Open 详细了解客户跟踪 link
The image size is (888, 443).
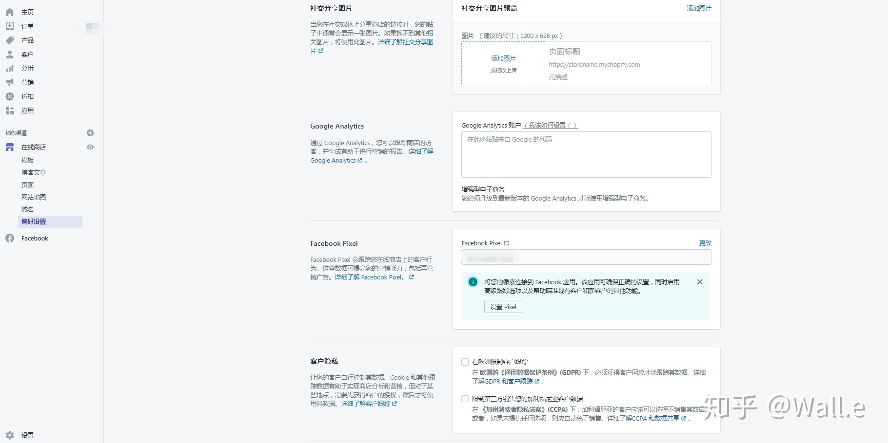369,404
